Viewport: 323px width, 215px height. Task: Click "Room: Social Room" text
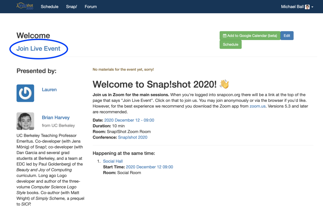click(122, 173)
